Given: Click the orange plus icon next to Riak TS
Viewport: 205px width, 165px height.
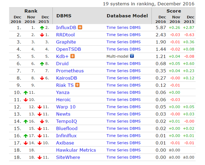Looking at the screenshot, I should click(x=77, y=85).
